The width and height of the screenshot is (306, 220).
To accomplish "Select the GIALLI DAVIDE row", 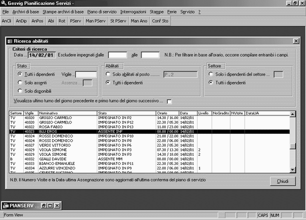I will pos(149,159).
